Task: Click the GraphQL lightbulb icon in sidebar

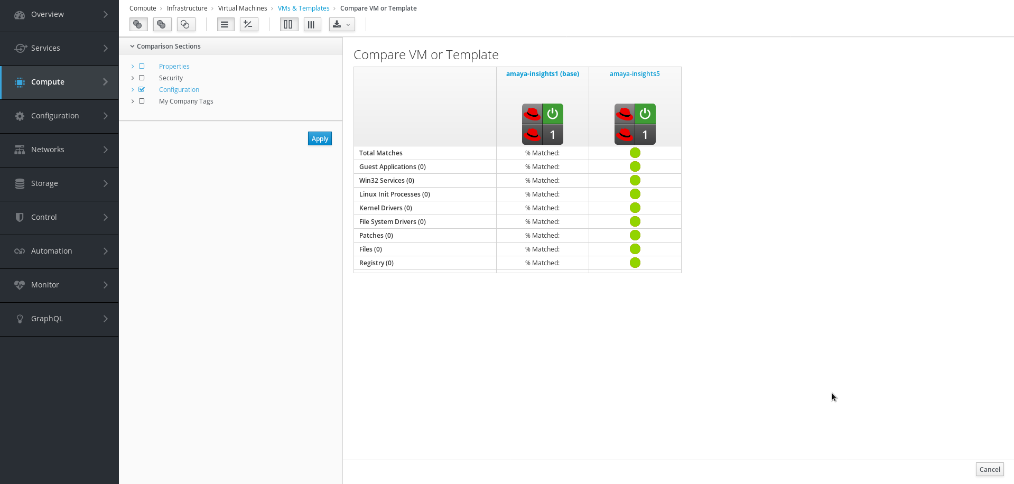Action: (20, 319)
